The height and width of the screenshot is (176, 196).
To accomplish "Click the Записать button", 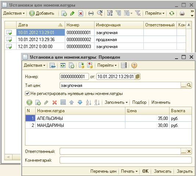I will click(163, 171).
